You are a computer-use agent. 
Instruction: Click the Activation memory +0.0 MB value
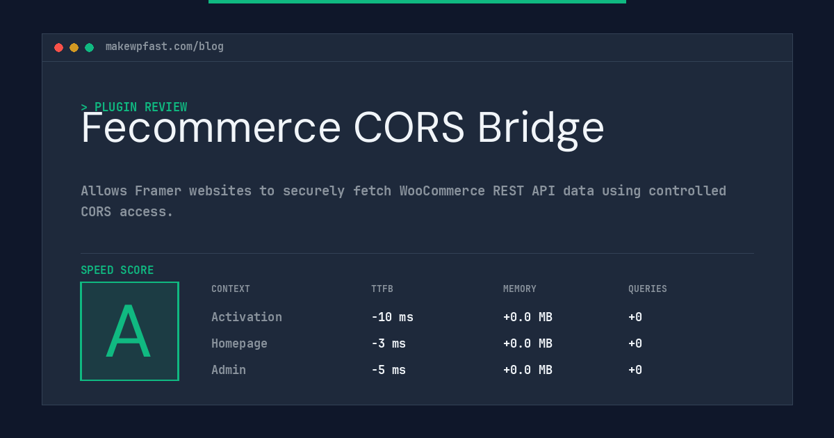click(528, 317)
